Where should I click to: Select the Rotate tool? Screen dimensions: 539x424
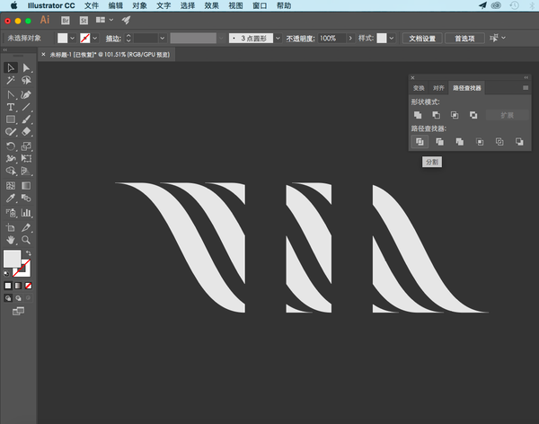(11, 146)
